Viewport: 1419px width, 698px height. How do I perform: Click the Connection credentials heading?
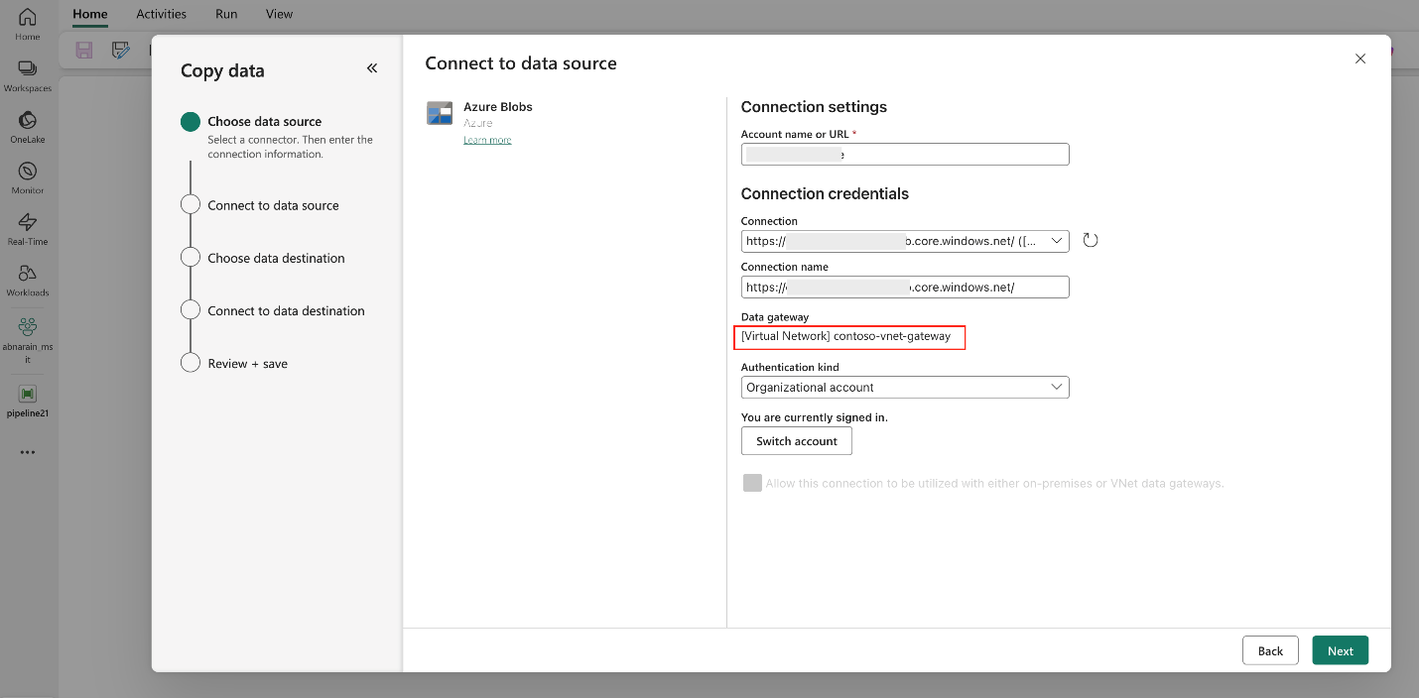tap(825, 193)
